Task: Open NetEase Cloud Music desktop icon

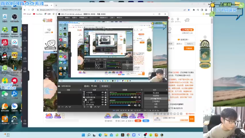Action: [5, 44]
